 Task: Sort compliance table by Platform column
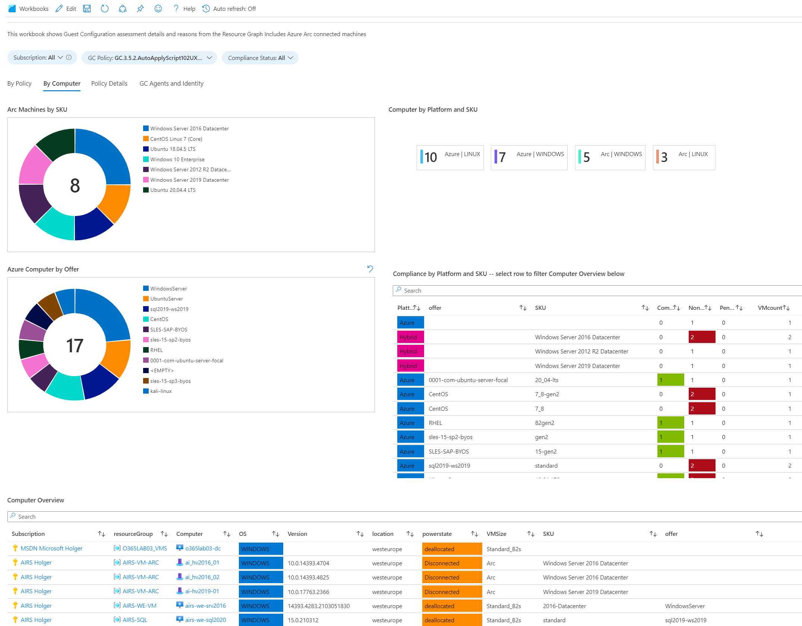(416, 308)
